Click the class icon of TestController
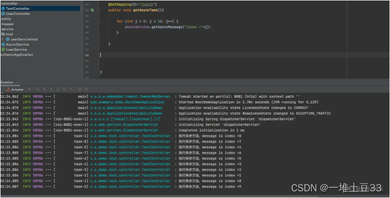This screenshot has height=198, width=390. tap(3, 8)
